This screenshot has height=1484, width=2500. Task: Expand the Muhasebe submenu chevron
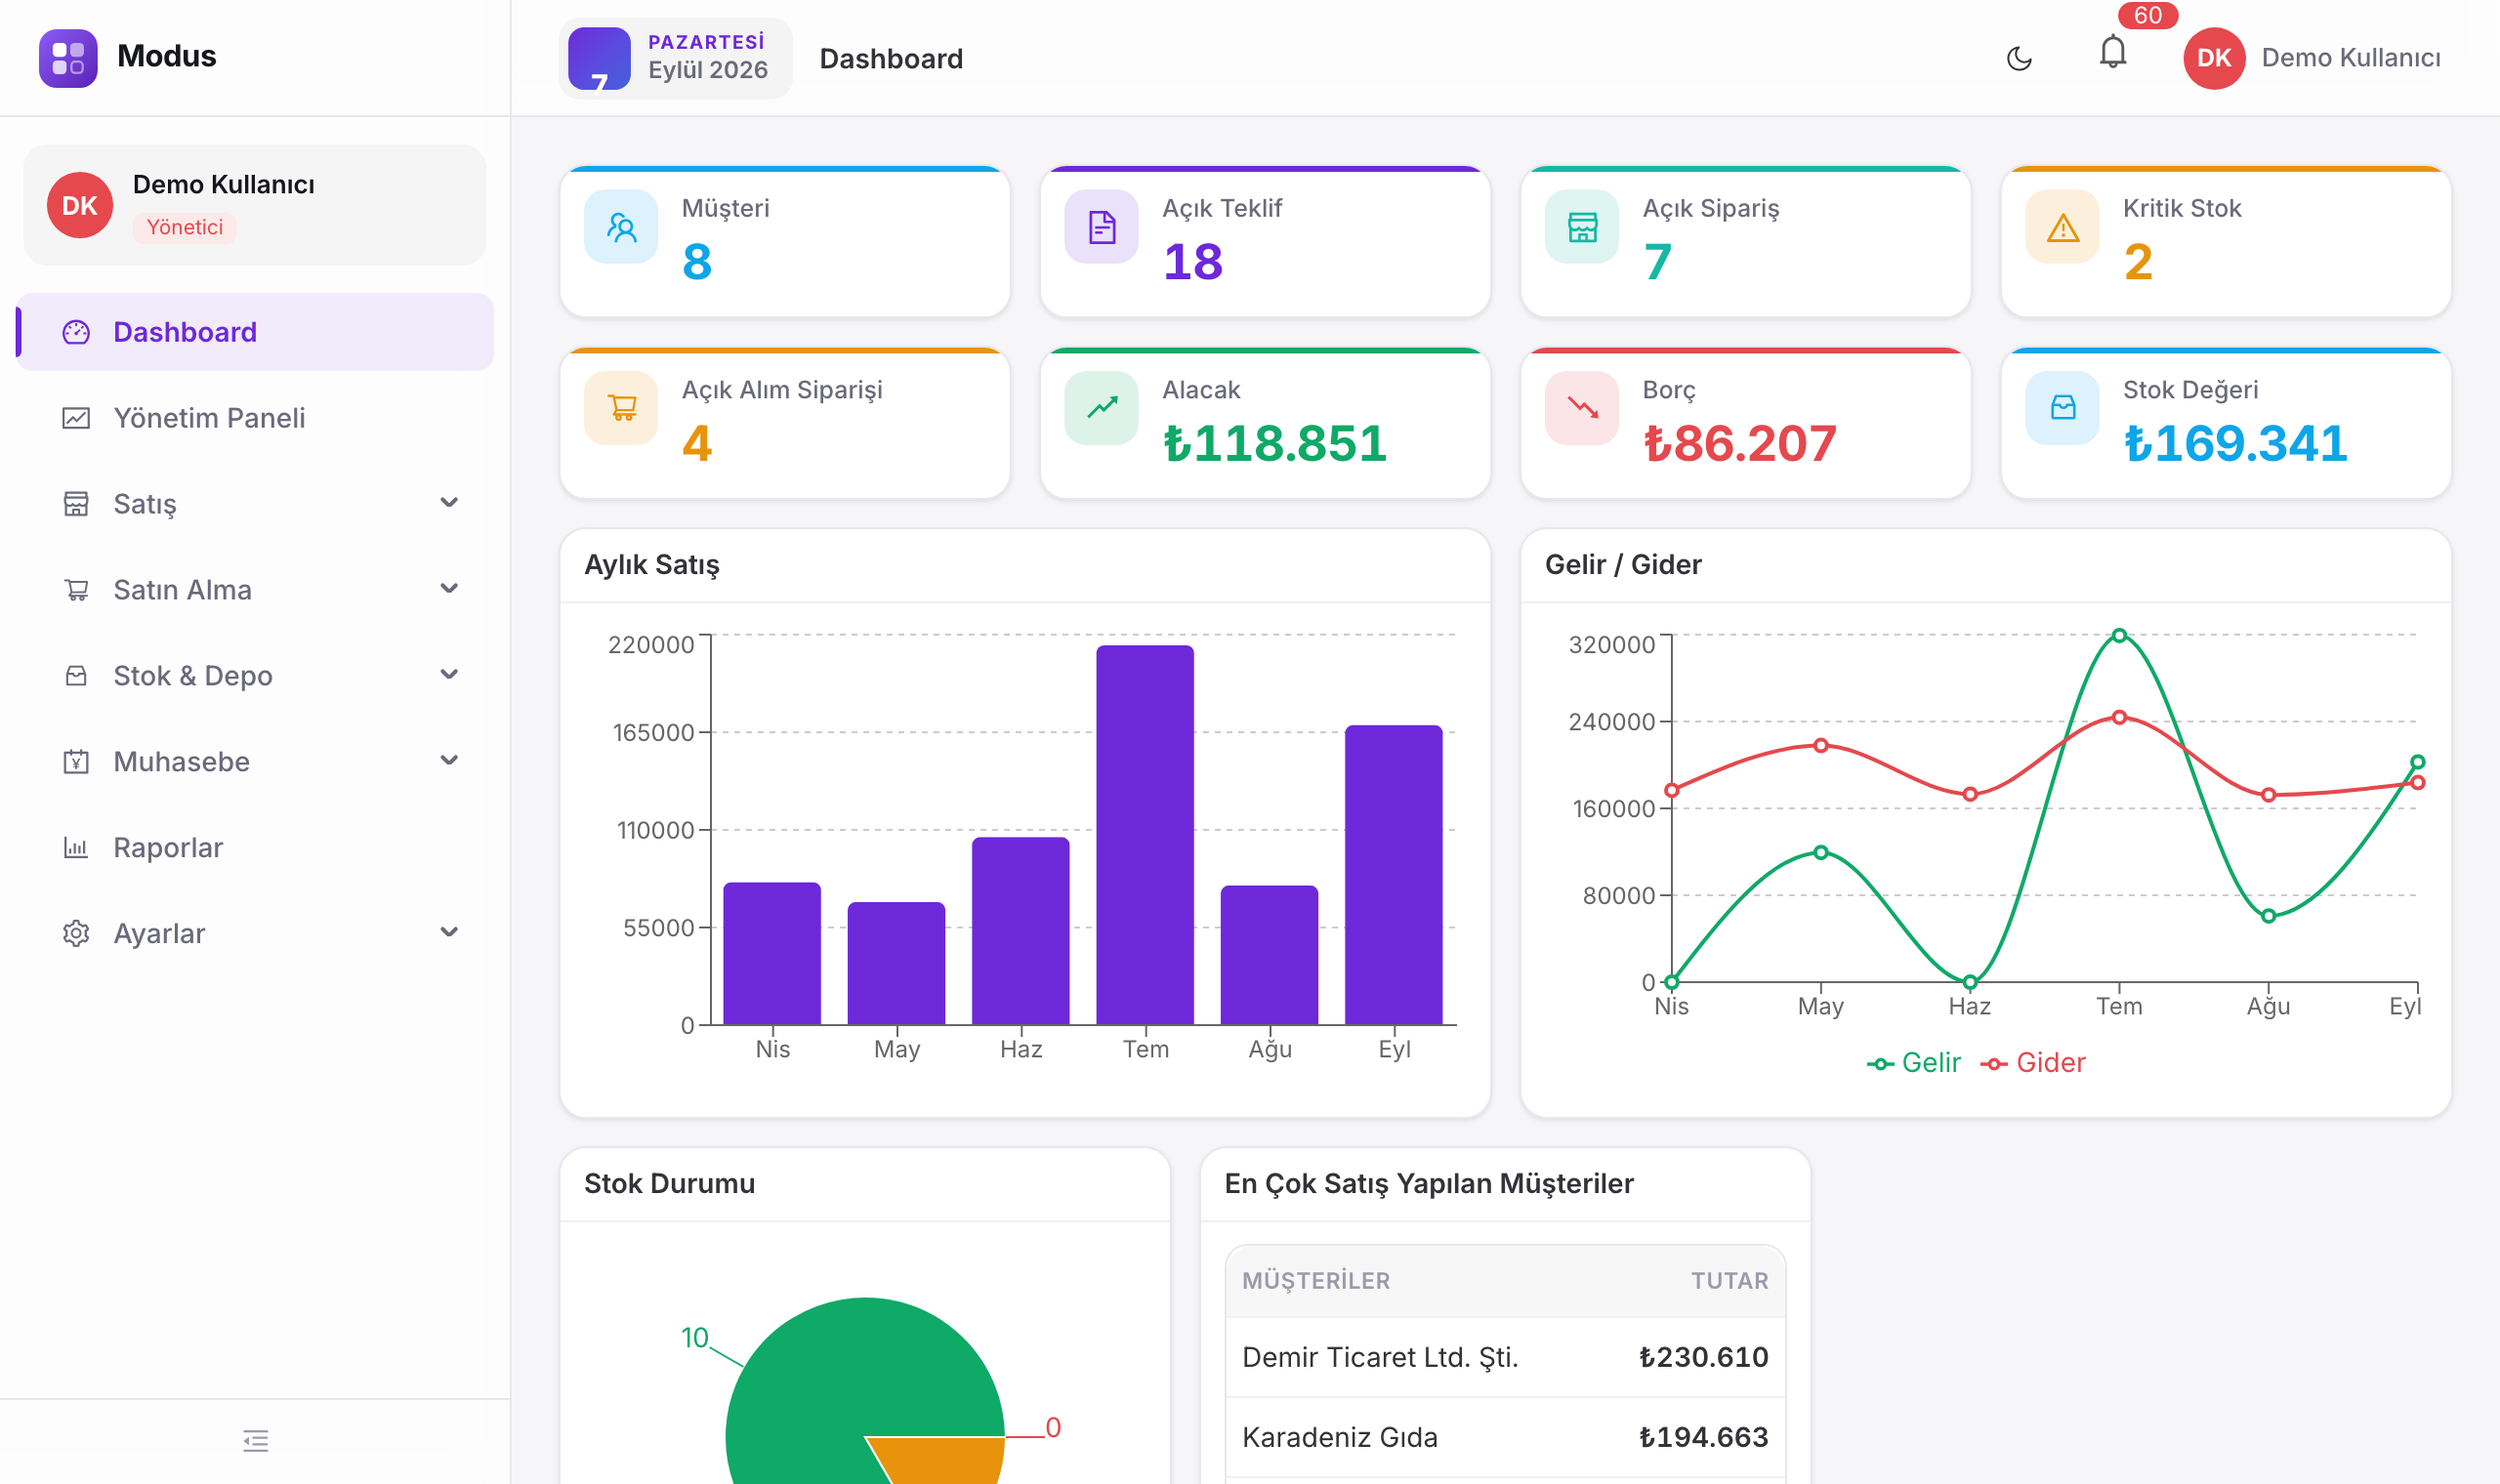449,760
